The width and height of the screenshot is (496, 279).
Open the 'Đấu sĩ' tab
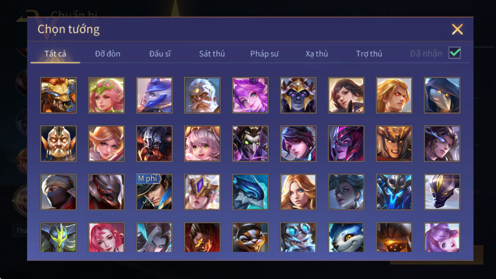(x=160, y=54)
